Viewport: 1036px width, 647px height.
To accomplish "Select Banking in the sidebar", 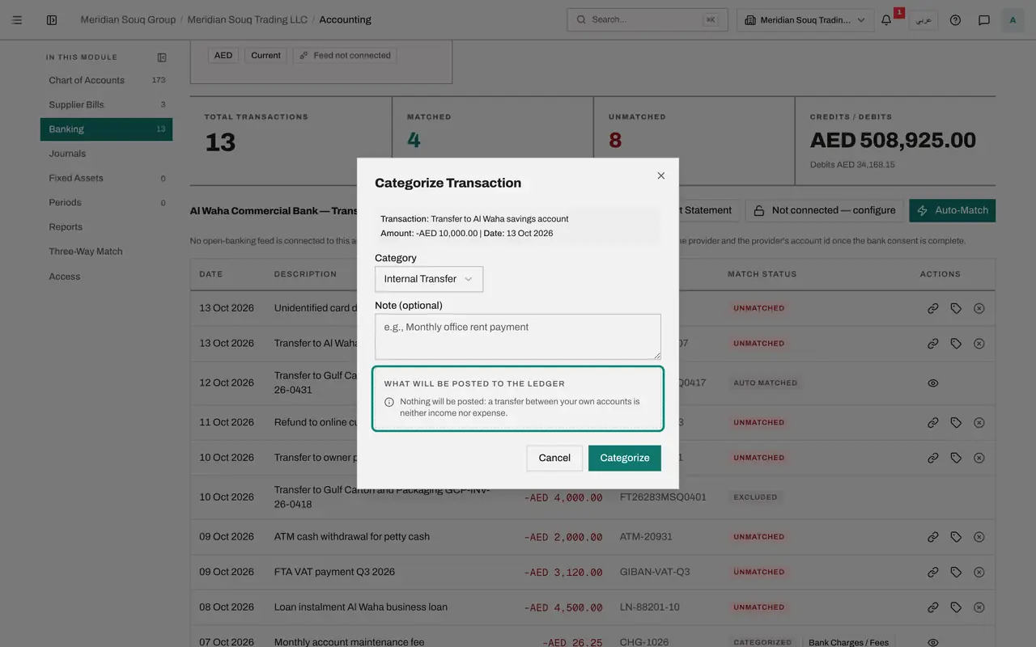I will (106, 129).
